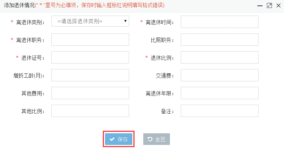Image resolution: width=284 pixels, height=150 pixels.
Task: Close the 添加退休情况 dialog
Action: tap(279, 5)
